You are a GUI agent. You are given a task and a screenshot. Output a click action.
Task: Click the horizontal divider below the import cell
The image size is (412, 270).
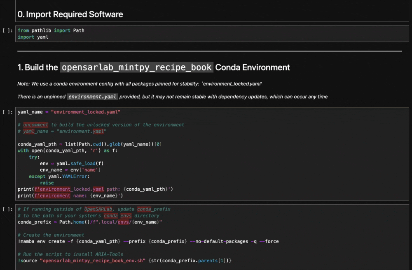tap(209, 51)
